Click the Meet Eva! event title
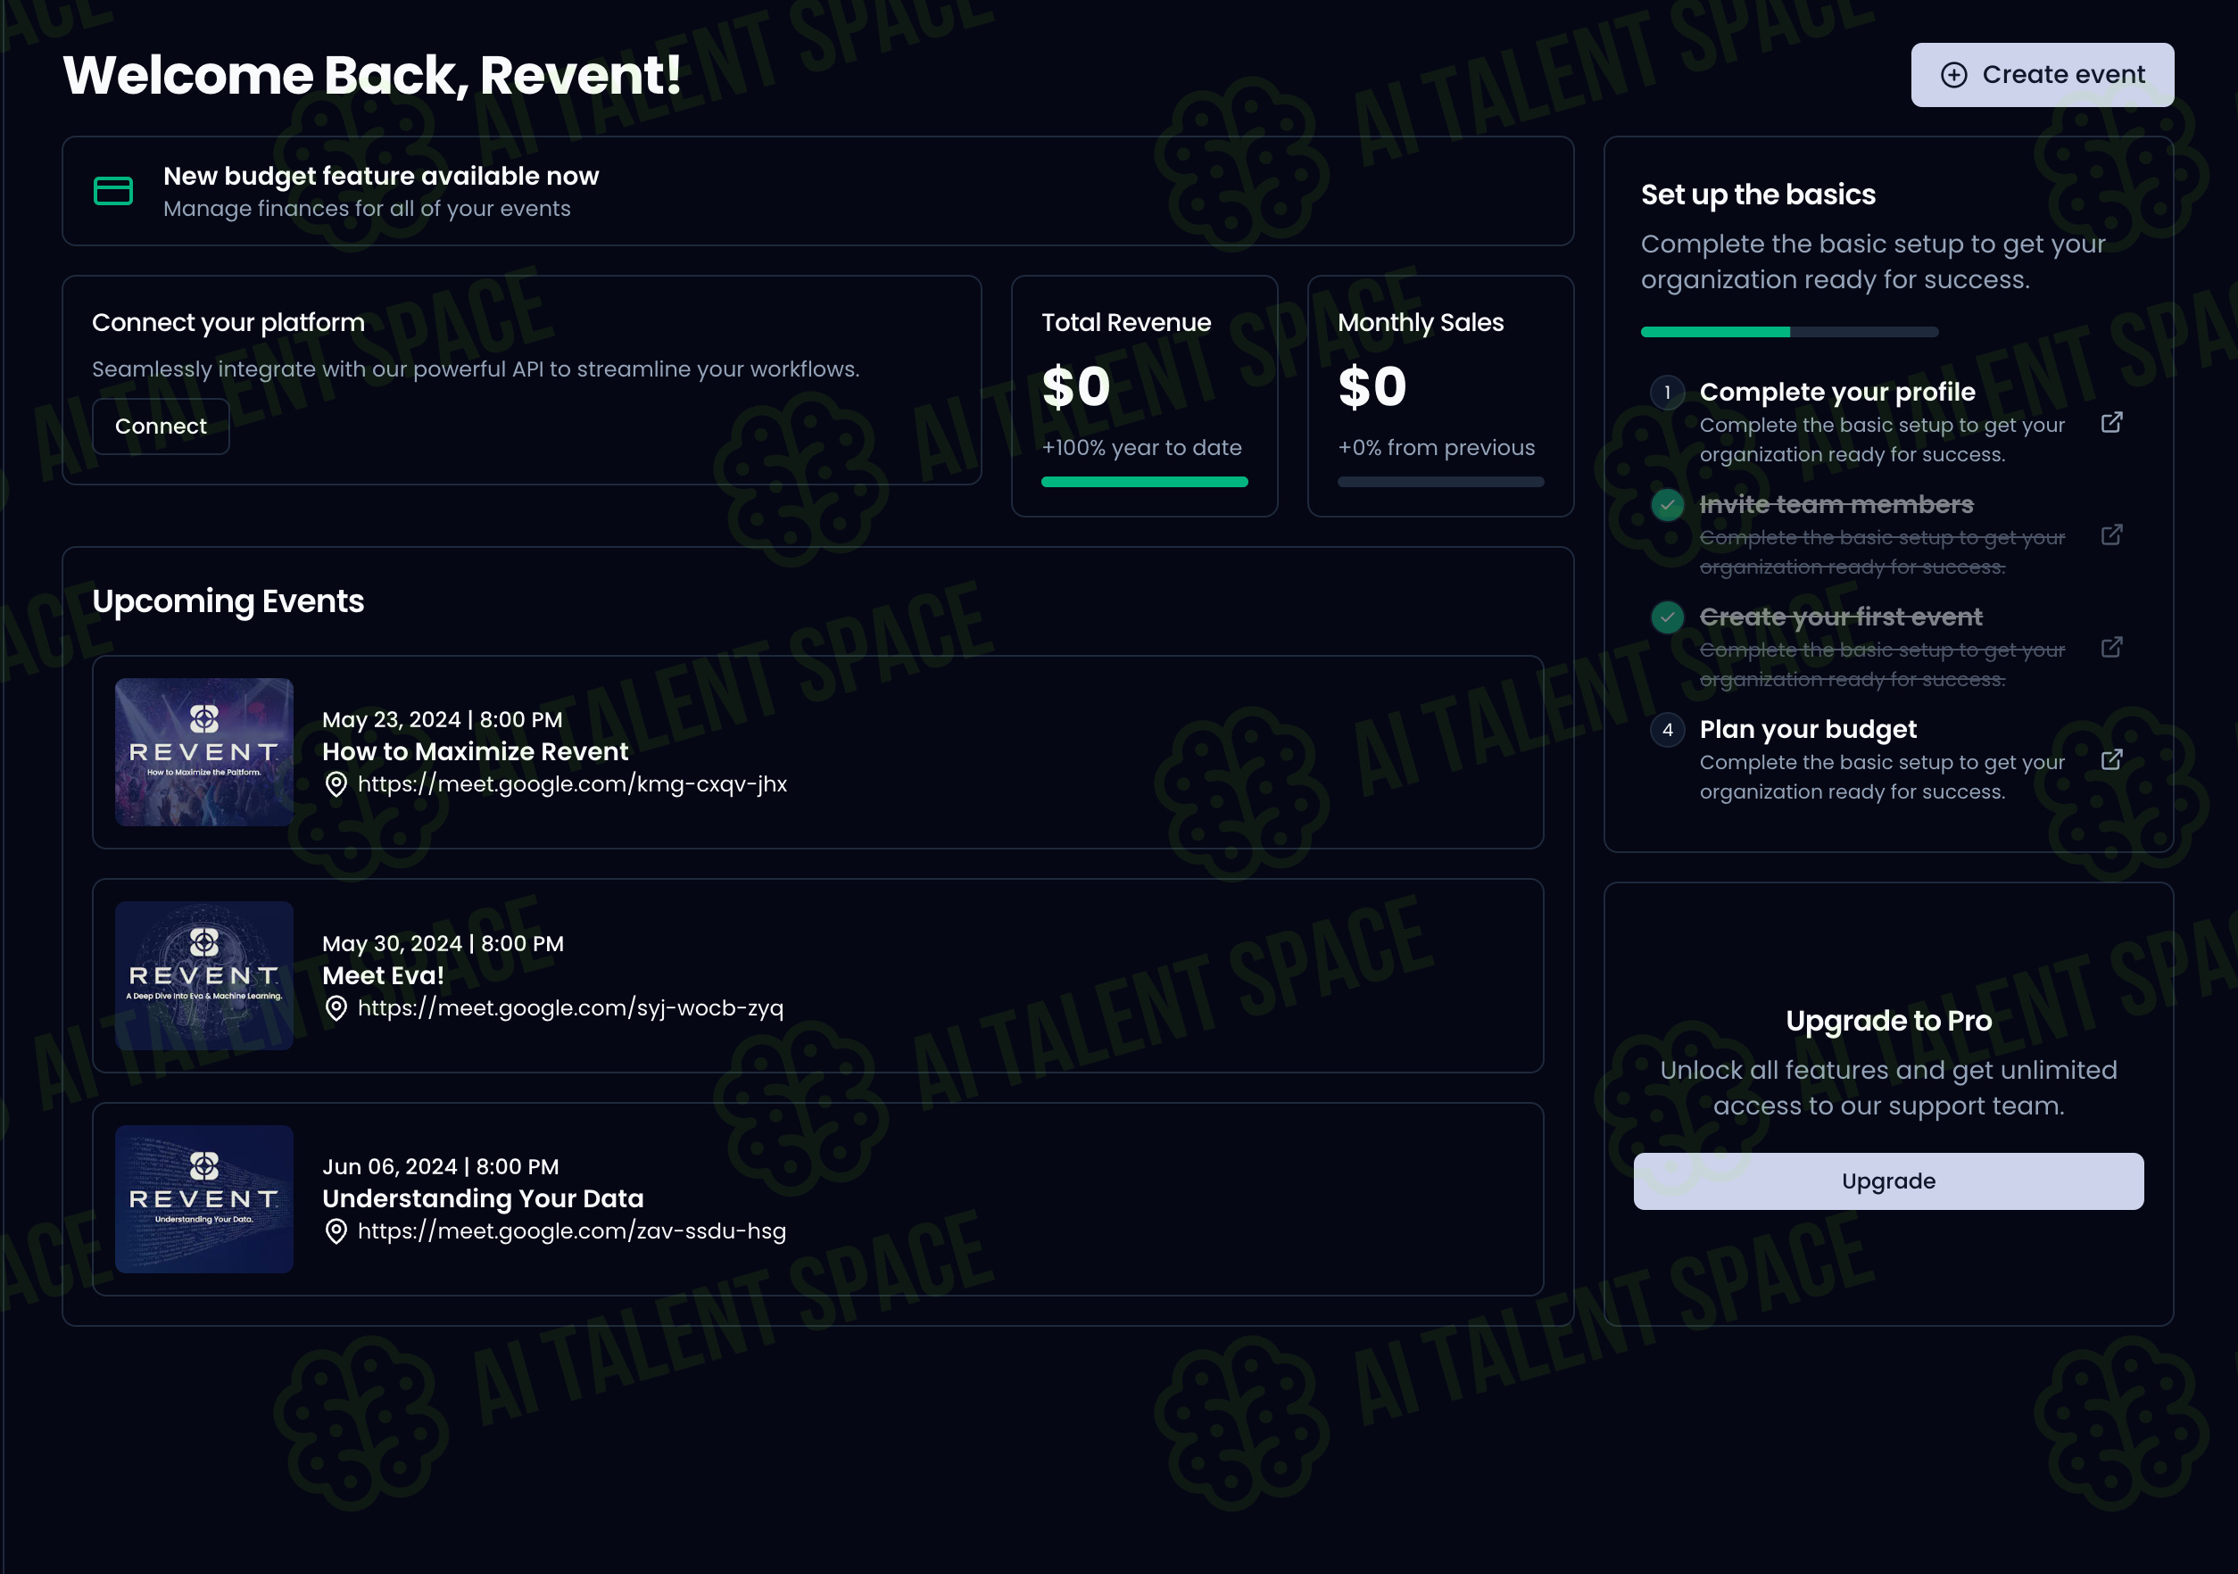Screen dimensions: 2238x1574 click(x=383, y=975)
